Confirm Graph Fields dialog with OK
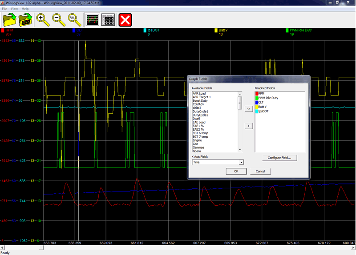 [x=236, y=171]
